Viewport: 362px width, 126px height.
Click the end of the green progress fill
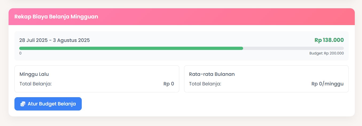click(242, 48)
